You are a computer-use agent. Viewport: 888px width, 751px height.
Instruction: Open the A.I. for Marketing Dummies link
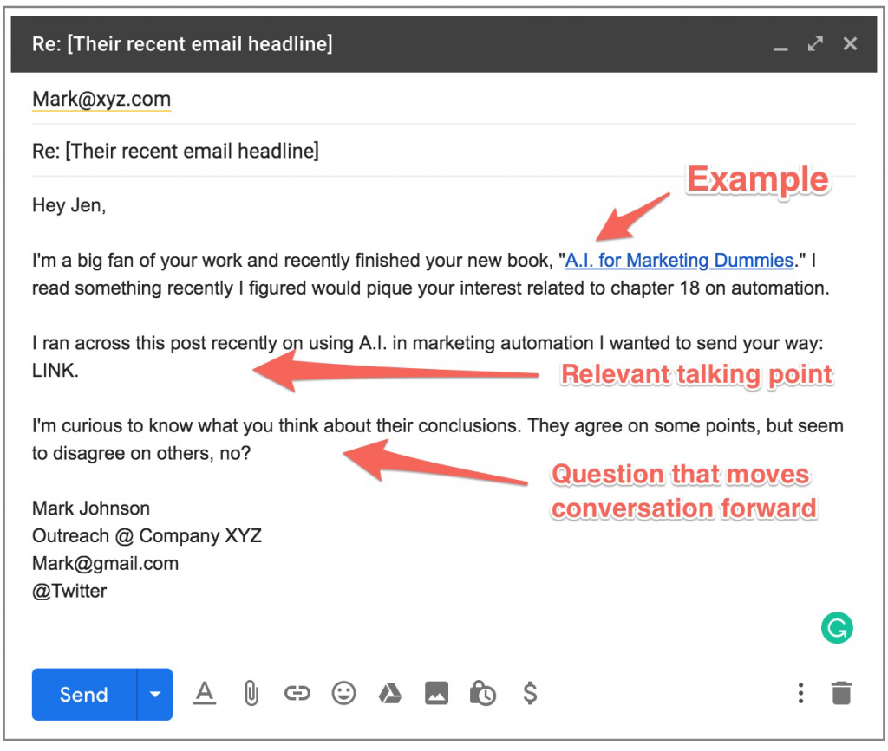click(679, 260)
